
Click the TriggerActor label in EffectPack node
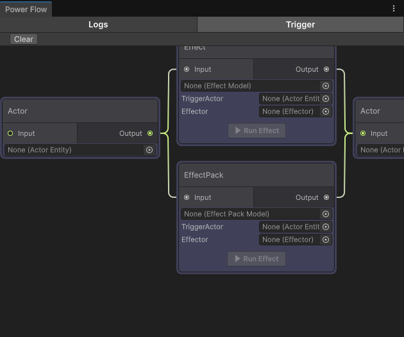click(x=202, y=227)
